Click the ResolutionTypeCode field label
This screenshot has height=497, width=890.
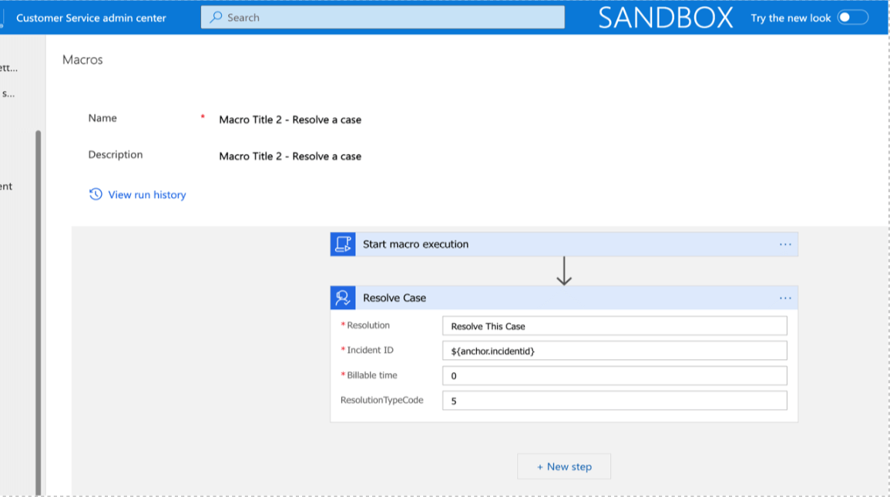(x=382, y=400)
